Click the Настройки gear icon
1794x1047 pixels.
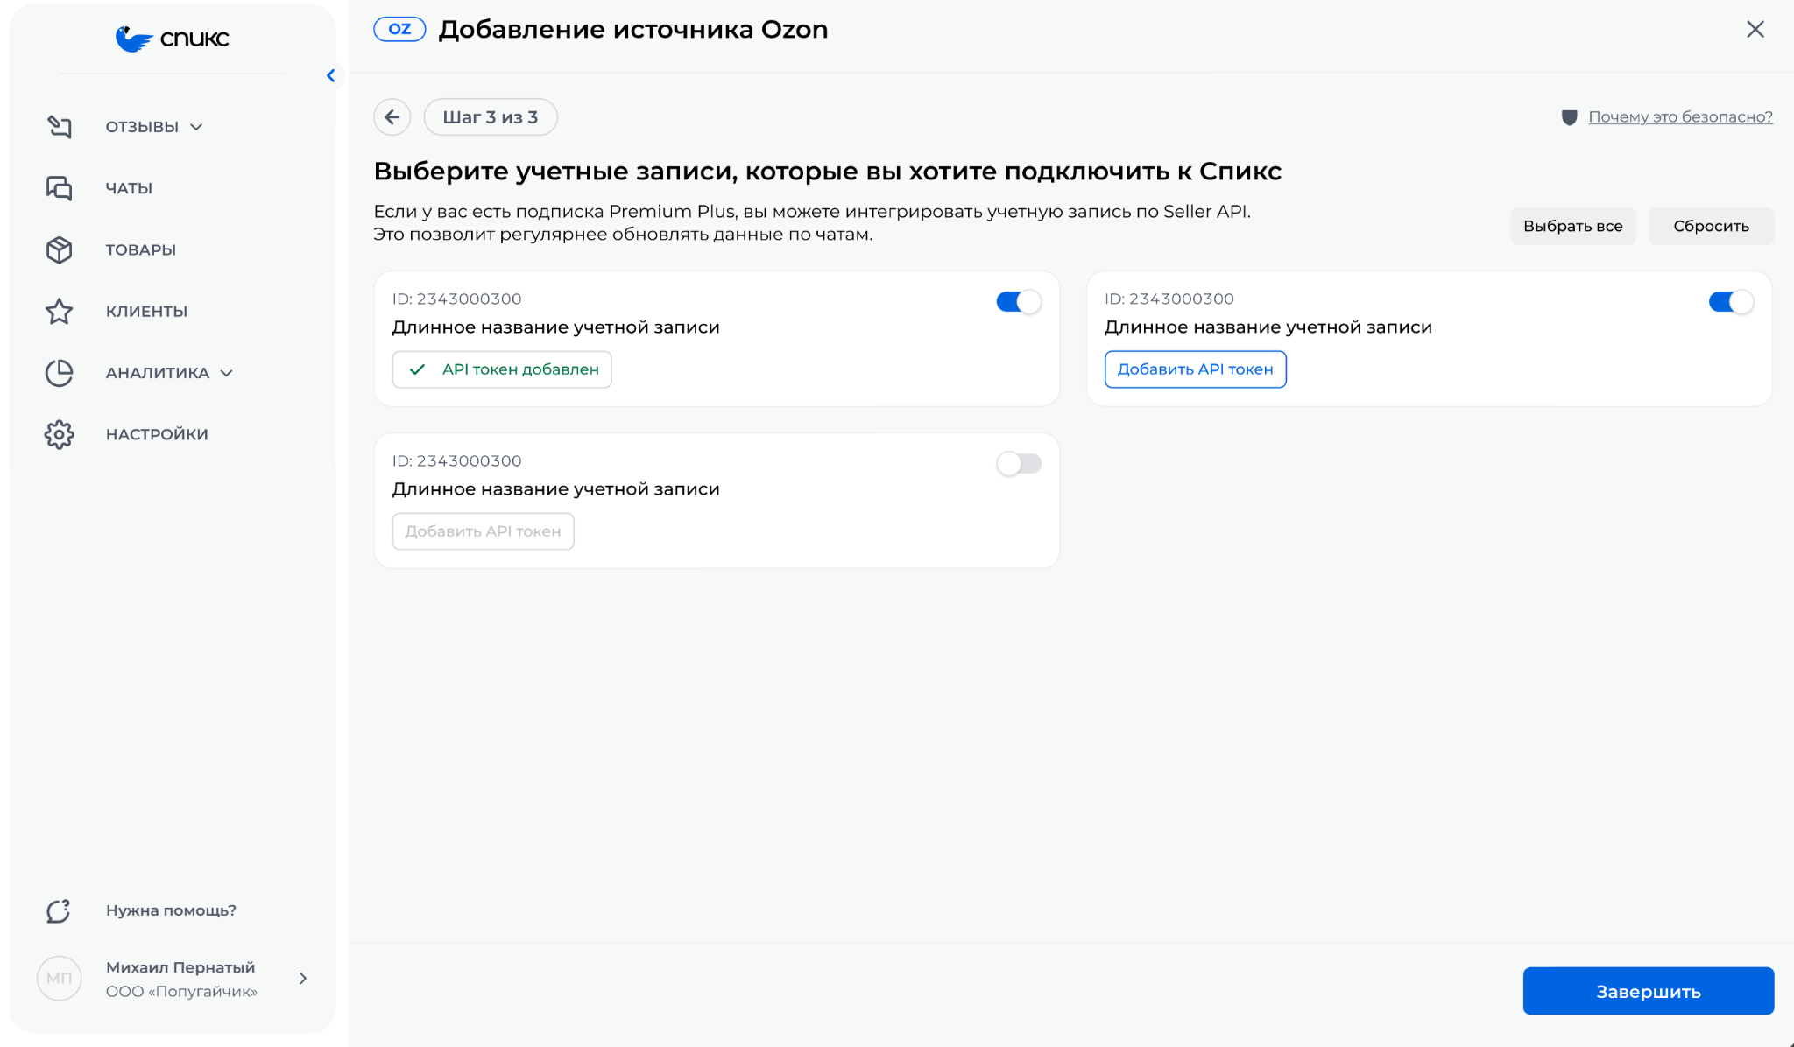(x=60, y=434)
